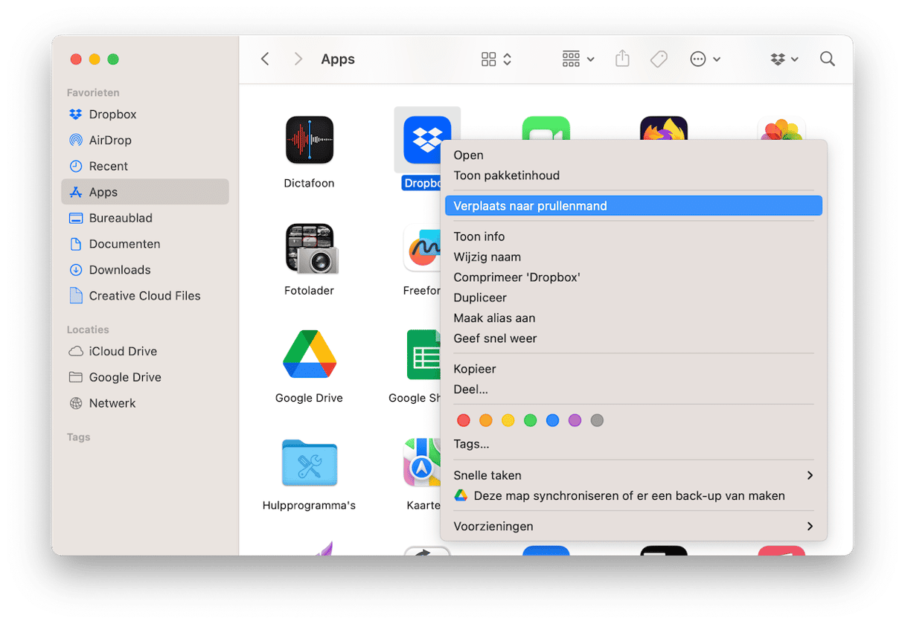Choose Verplaats naar prullenmand
Viewport: 905px width, 624px height.
(x=633, y=206)
